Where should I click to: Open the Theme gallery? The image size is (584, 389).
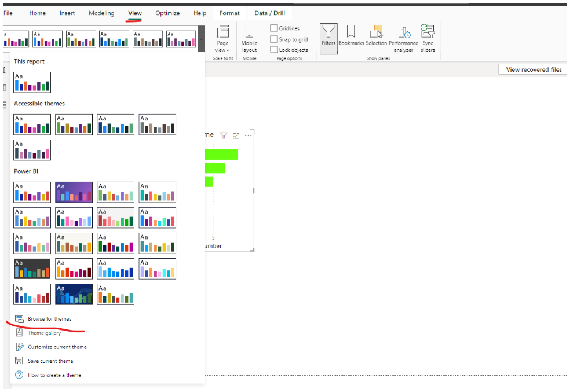[x=44, y=333]
